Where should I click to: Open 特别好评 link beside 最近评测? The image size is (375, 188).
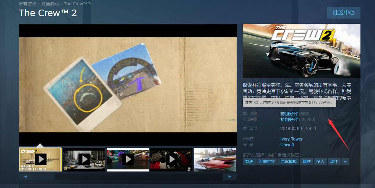(289, 114)
